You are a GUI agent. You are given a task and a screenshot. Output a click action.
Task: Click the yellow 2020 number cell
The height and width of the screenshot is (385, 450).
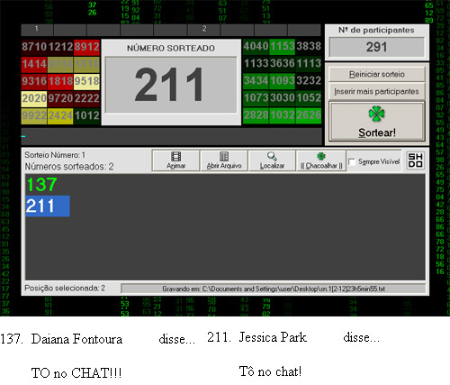[34, 98]
